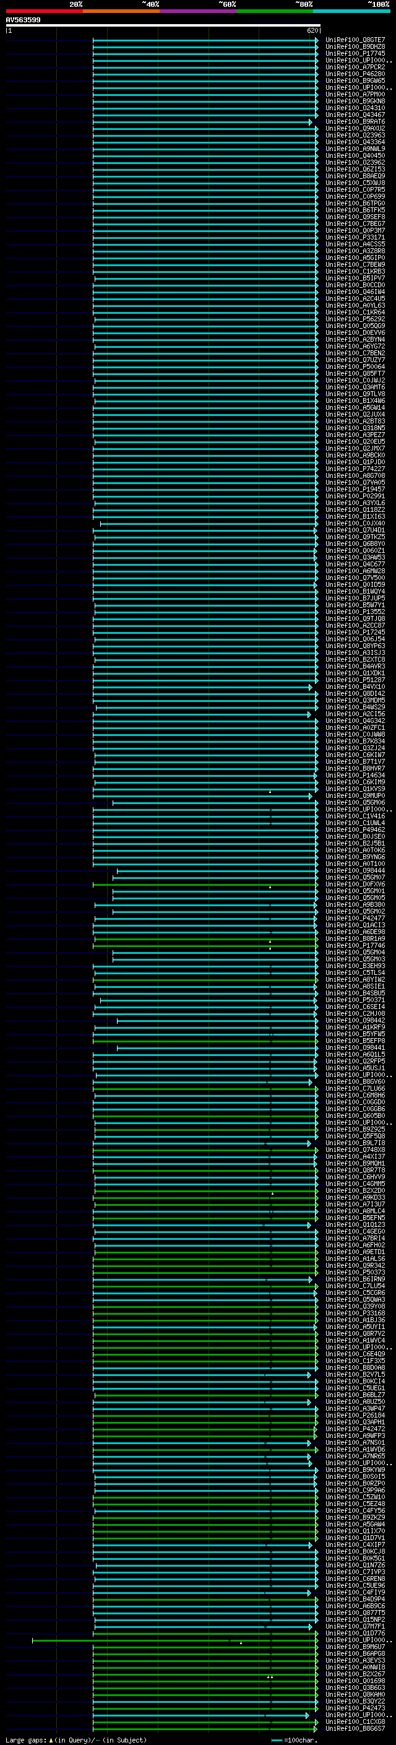Select hit label UniRef100_Q46IW4

pos(355,292)
